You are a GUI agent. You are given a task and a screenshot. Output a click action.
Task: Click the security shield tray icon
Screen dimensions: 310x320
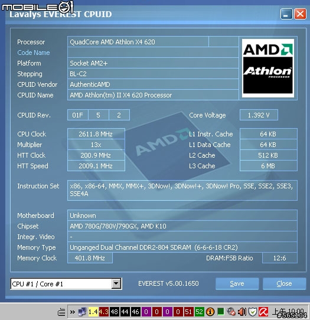tap(253, 312)
